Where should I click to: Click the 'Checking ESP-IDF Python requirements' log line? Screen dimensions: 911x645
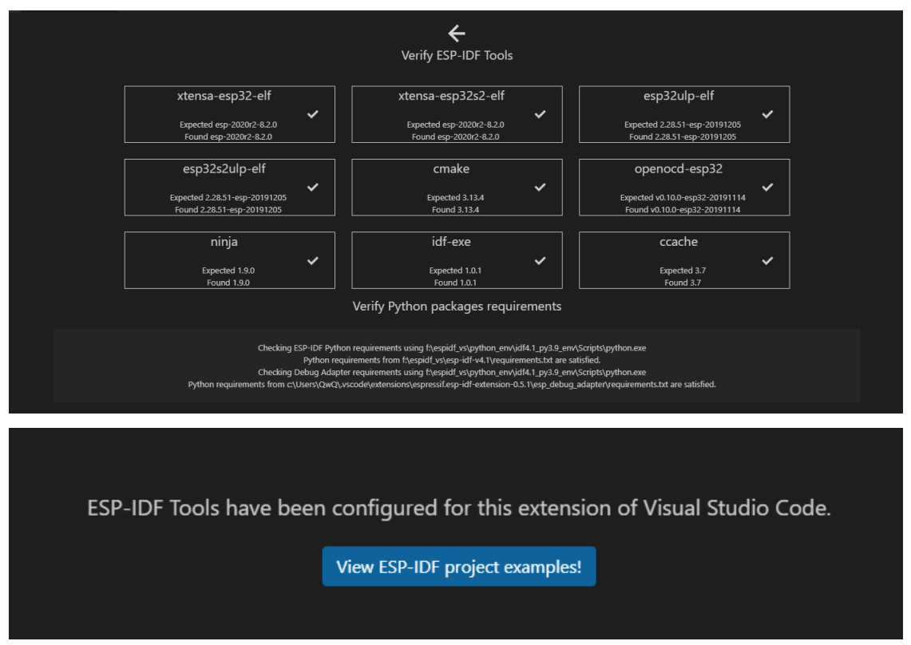pyautogui.click(x=452, y=348)
